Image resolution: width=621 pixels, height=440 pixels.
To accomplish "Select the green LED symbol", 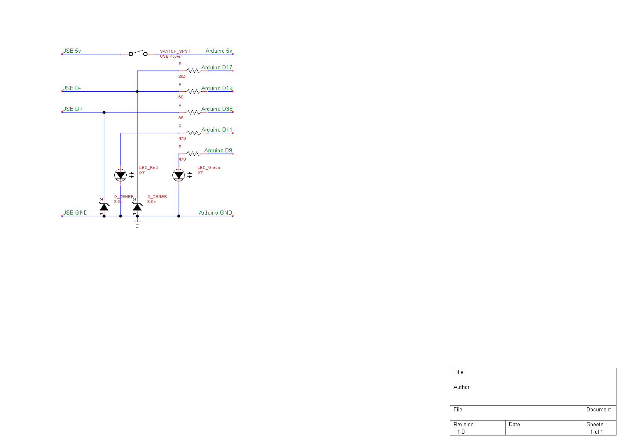I will [179, 175].
